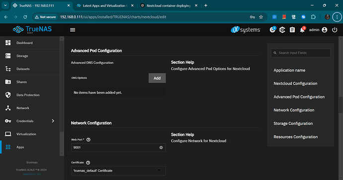Open browser profile avatar
This screenshot has width=343, height=180.
(x=327, y=17)
